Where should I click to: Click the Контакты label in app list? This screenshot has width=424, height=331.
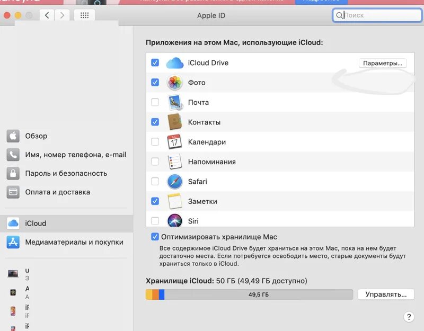204,122
